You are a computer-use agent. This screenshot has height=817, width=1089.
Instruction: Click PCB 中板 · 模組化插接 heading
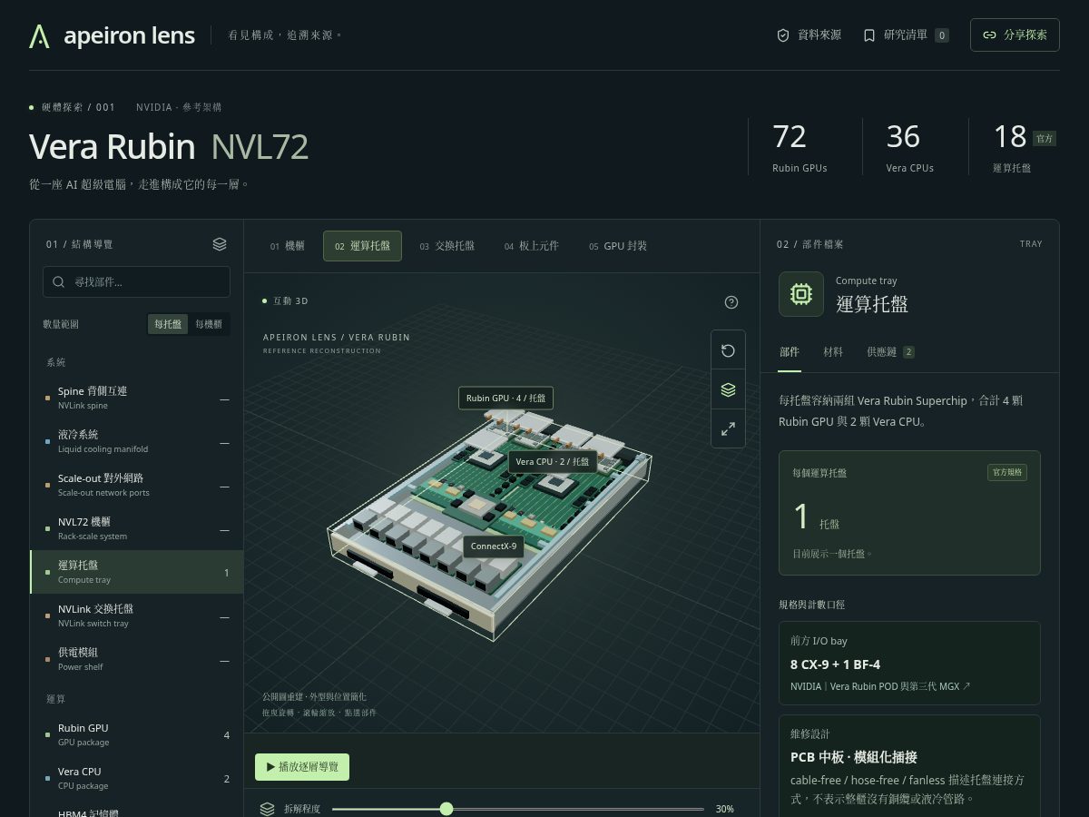coord(854,757)
